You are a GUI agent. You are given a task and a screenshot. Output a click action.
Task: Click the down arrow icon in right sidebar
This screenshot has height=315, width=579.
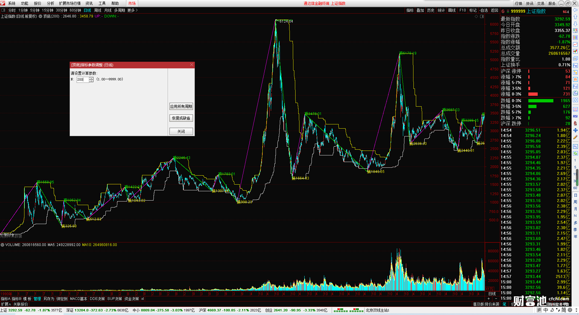pos(575,23)
